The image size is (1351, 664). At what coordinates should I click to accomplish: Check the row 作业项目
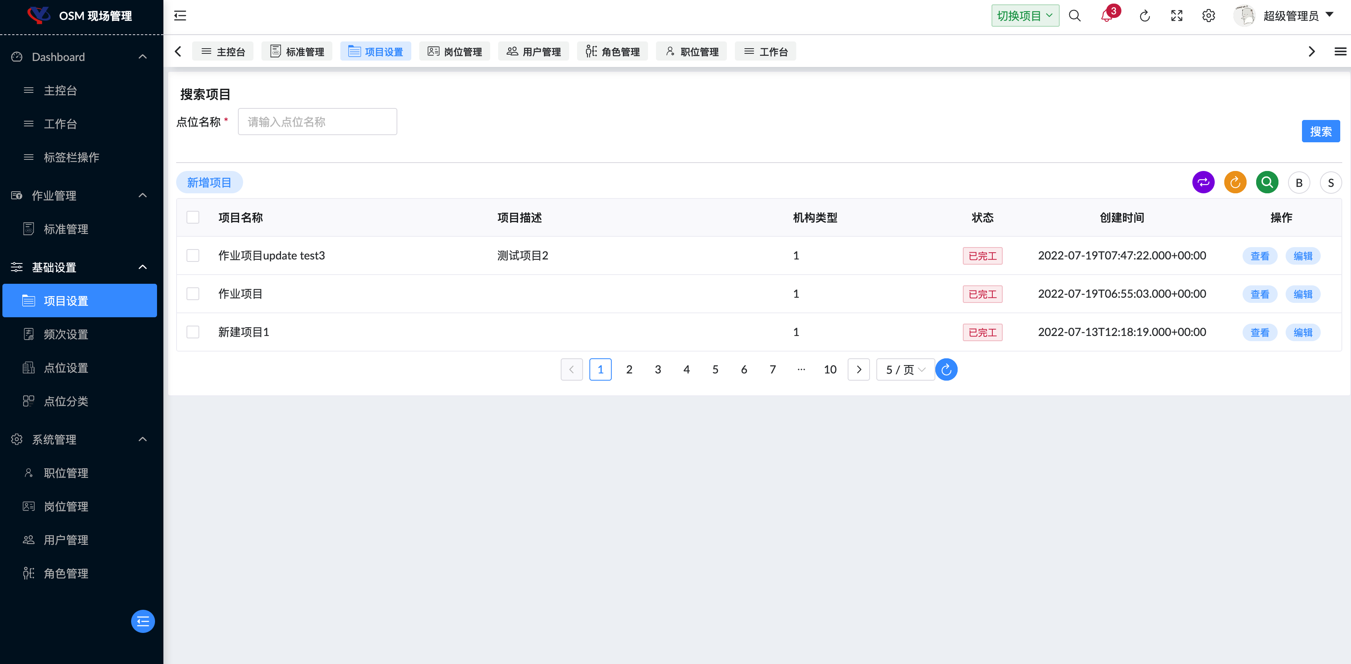click(x=193, y=294)
